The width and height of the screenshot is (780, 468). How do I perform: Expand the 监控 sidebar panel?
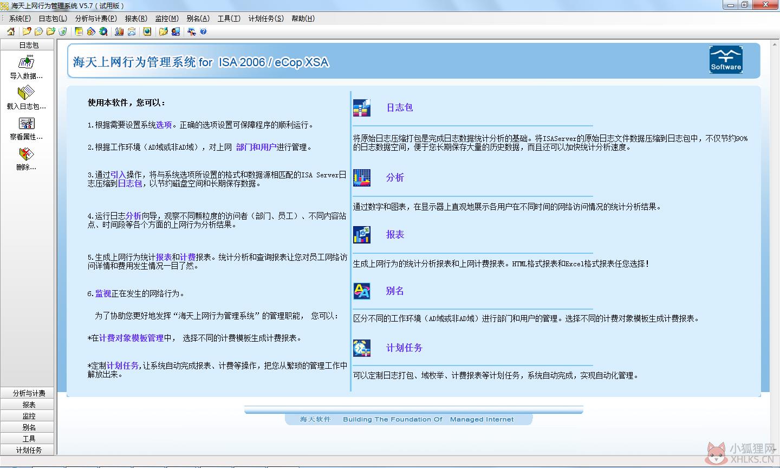28,416
